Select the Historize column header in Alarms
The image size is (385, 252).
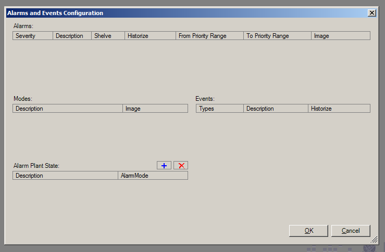coord(150,36)
